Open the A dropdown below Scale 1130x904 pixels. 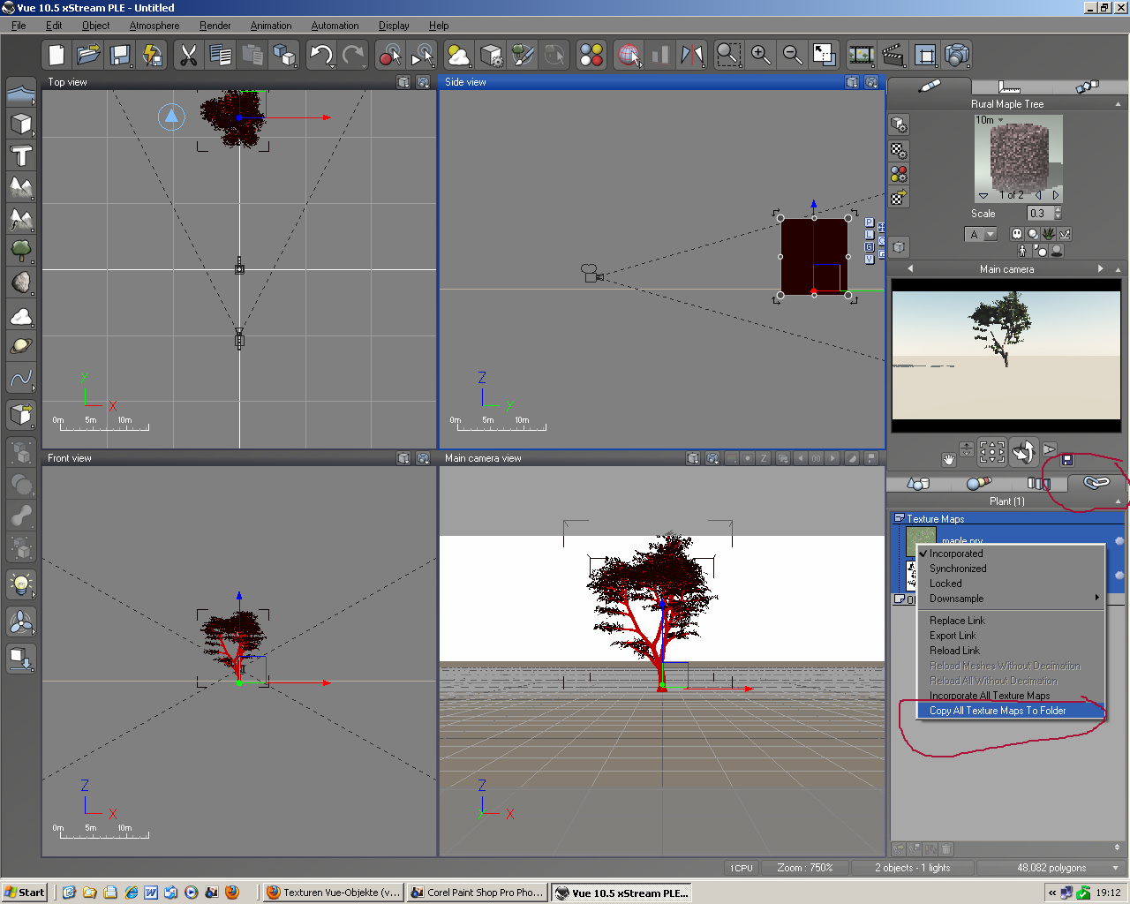991,234
